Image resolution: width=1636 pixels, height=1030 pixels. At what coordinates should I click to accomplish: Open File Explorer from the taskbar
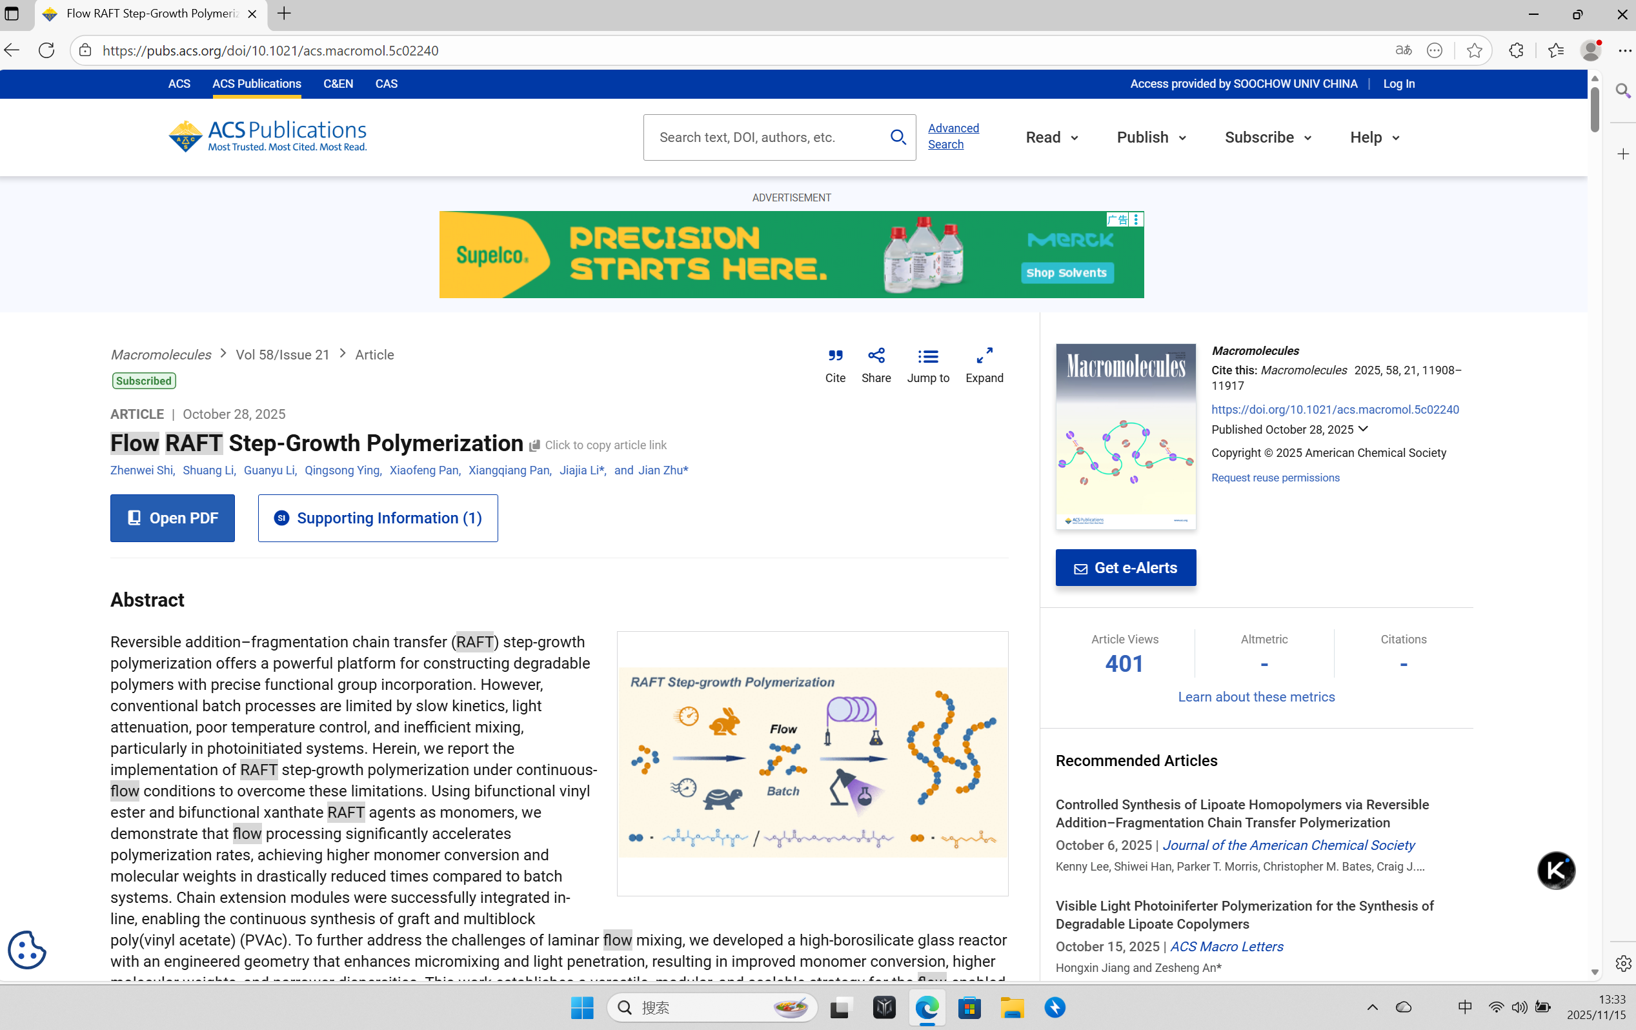click(1012, 1007)
